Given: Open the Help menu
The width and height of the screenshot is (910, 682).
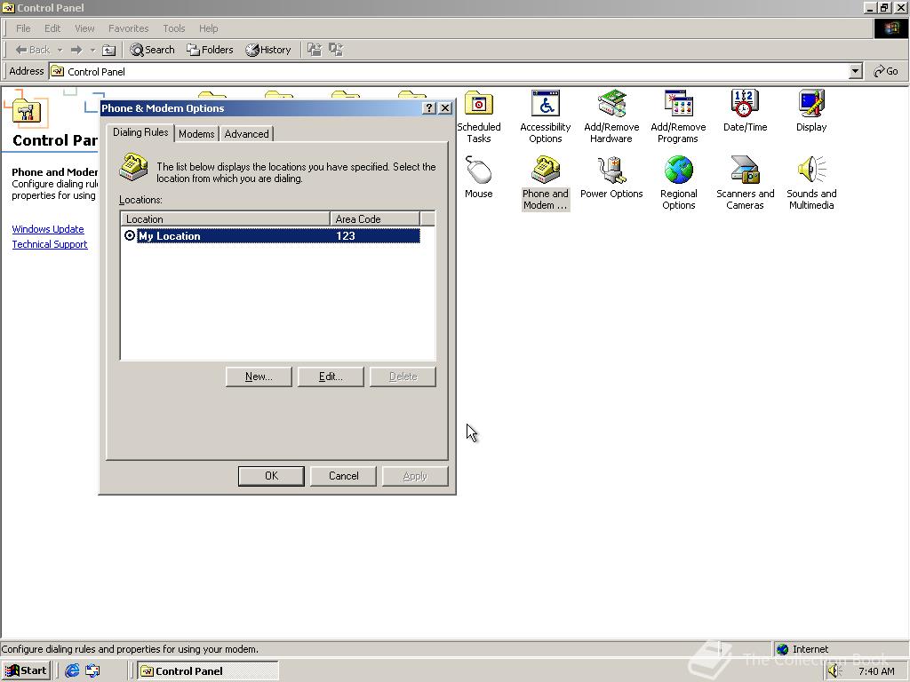Looking at the screenshot, I should click(x=208, y=28).
